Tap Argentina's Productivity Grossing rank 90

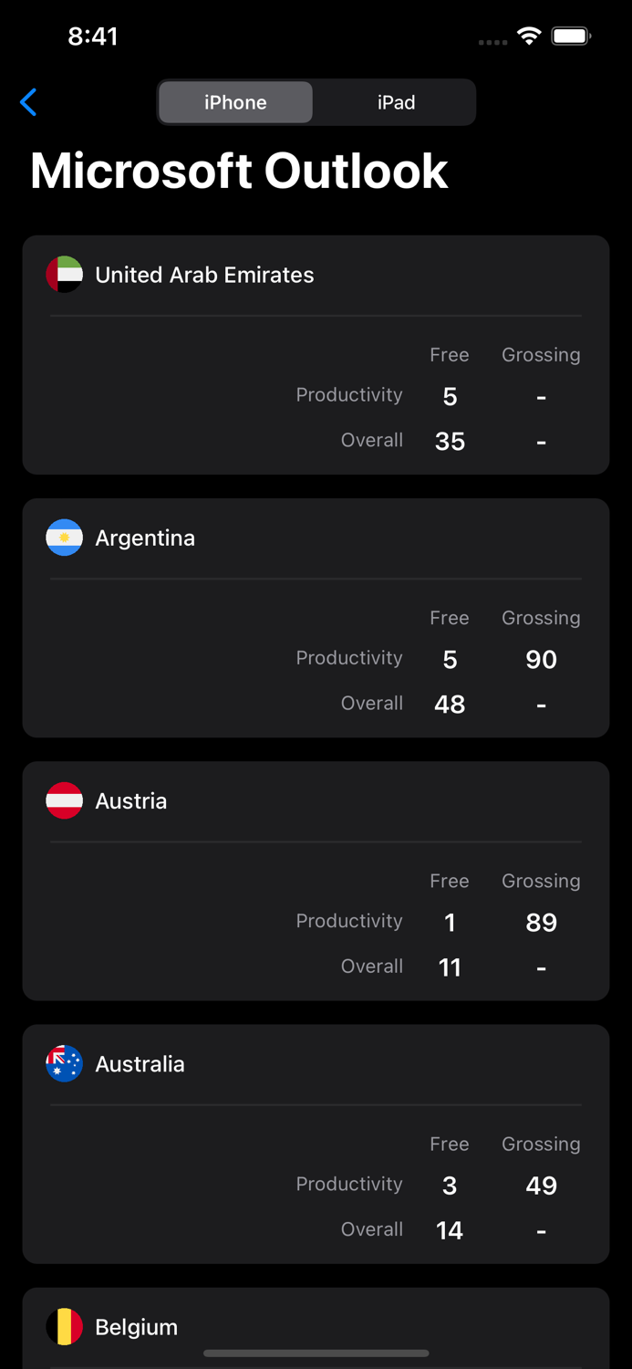[x=541, y=659]
